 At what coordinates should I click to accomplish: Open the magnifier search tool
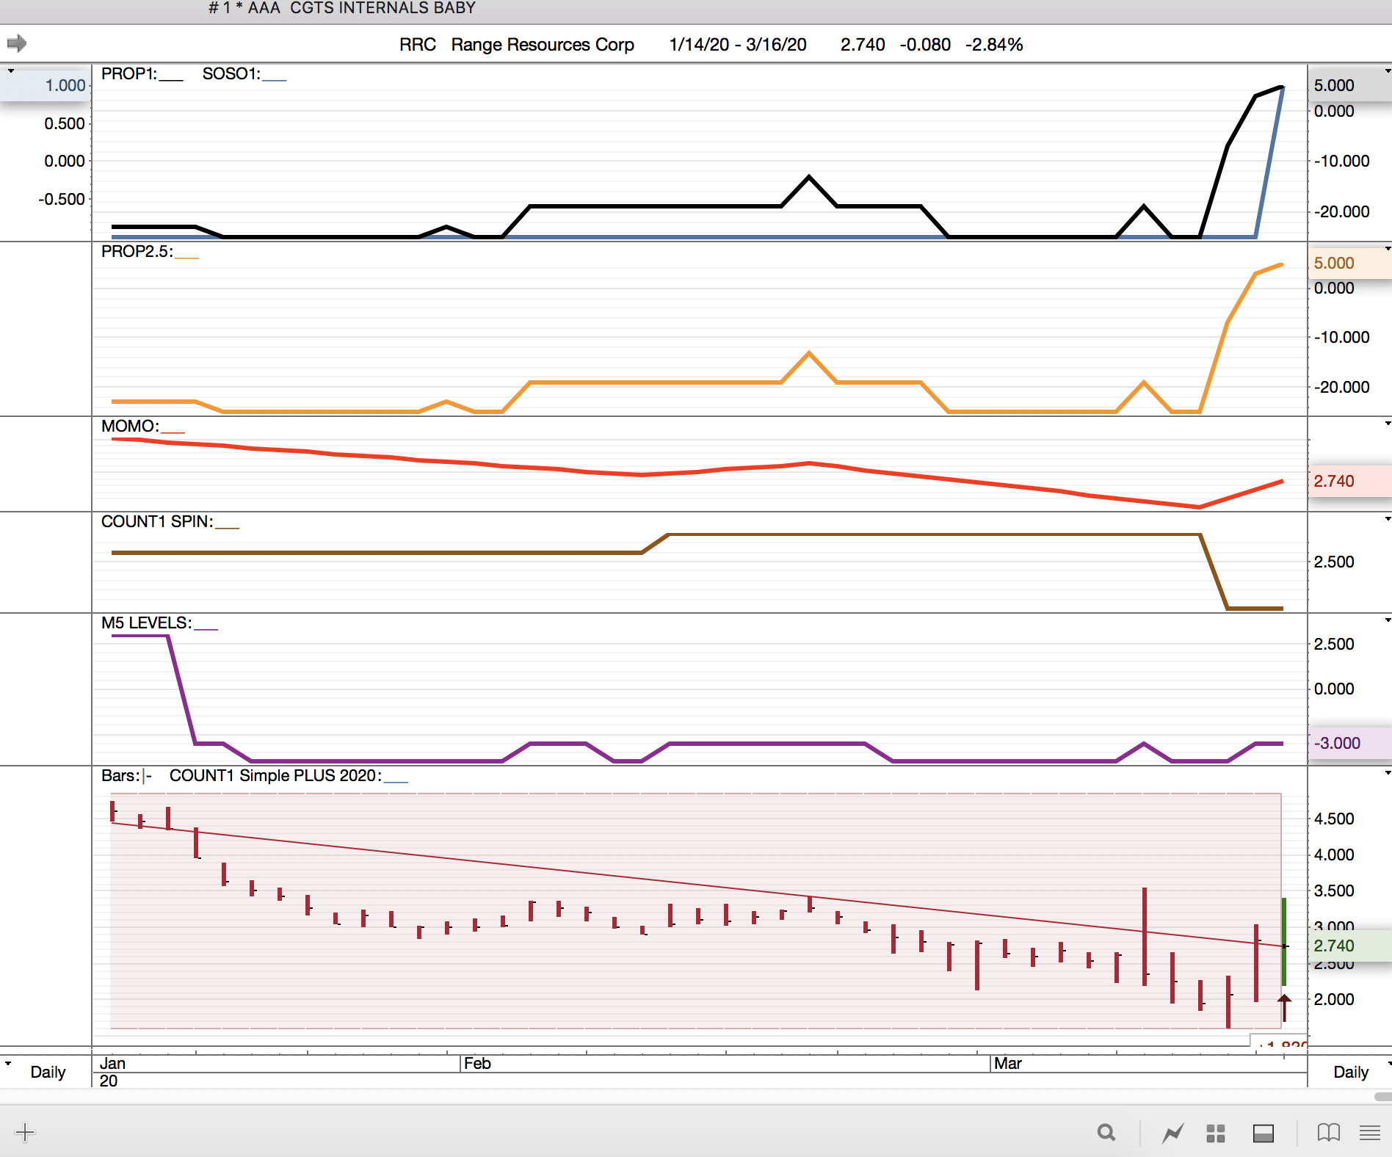coord(1106,1133)
